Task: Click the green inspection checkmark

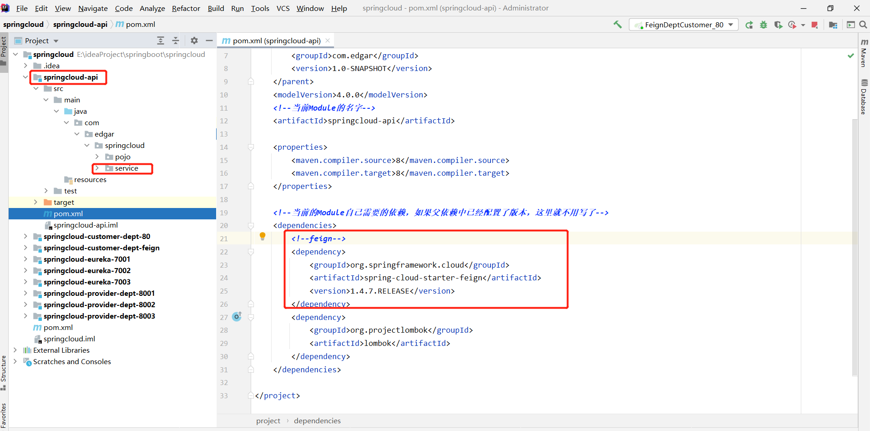Action: (x=851, y=56)
